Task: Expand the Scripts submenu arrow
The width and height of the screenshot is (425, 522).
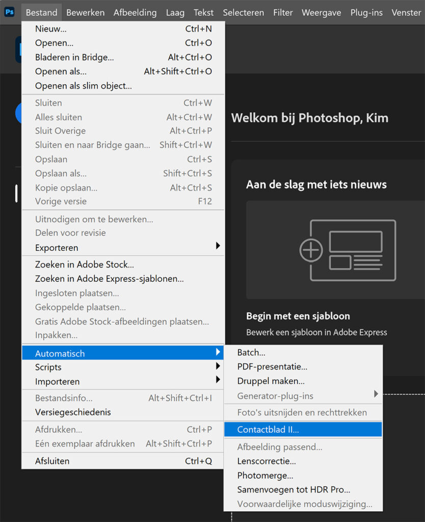Action: pos(218,366)
